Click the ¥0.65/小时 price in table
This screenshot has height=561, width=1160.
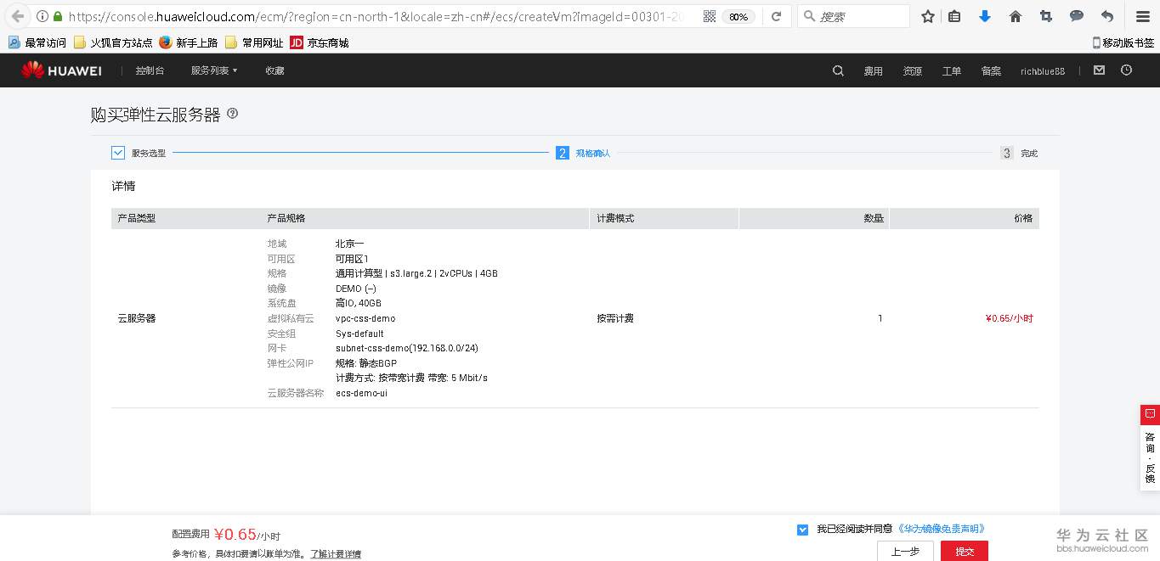pyautogui.click(x=1009, y=318)
